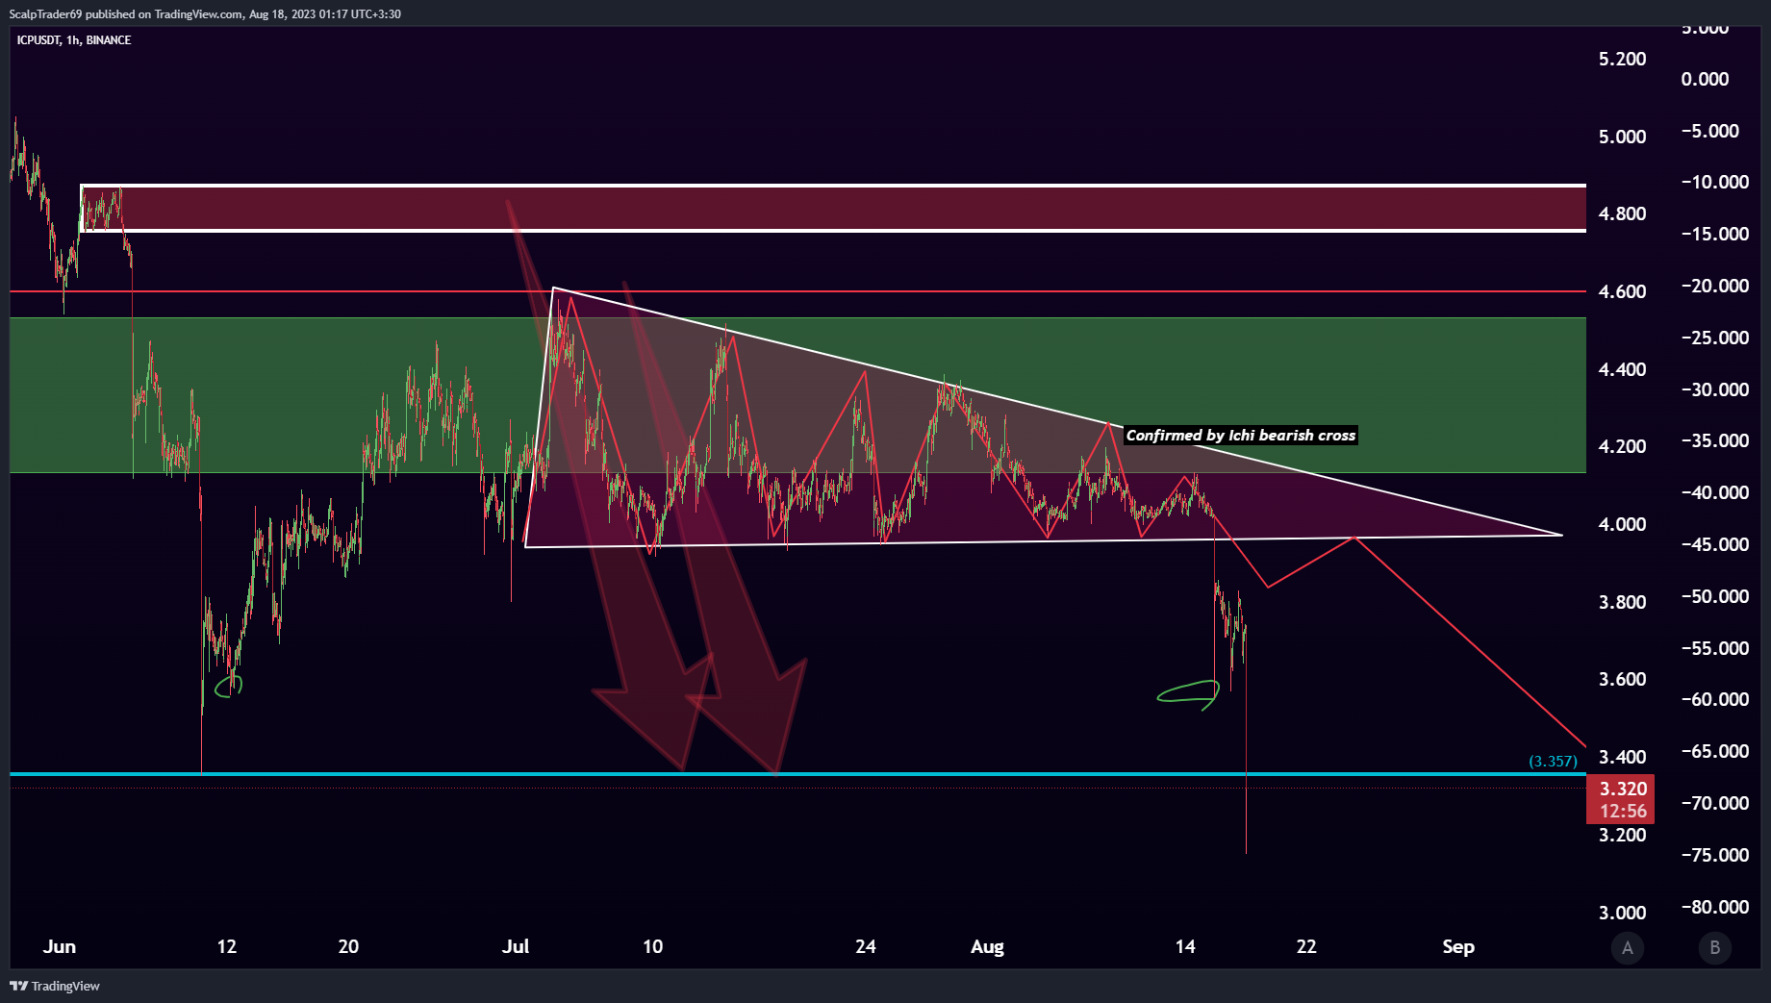Viewport: 1771px width, 1003px height.
Task: Click the '3.400' price axis label
Action: coord(1622,757)
